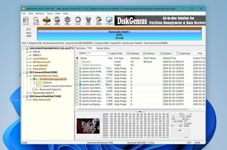Viewport: 227px width, 150px height.
Task: Select the Quick Partition icon
Action: click(57, 21)
